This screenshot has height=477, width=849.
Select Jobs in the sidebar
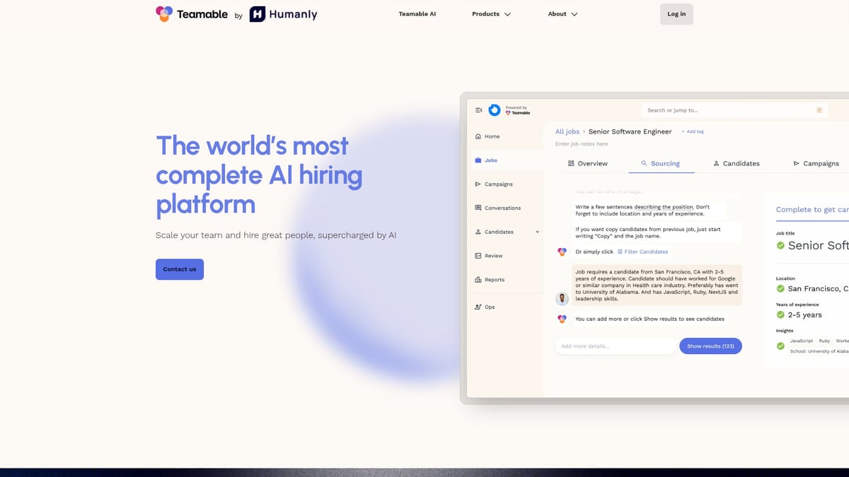coord(489,160)
